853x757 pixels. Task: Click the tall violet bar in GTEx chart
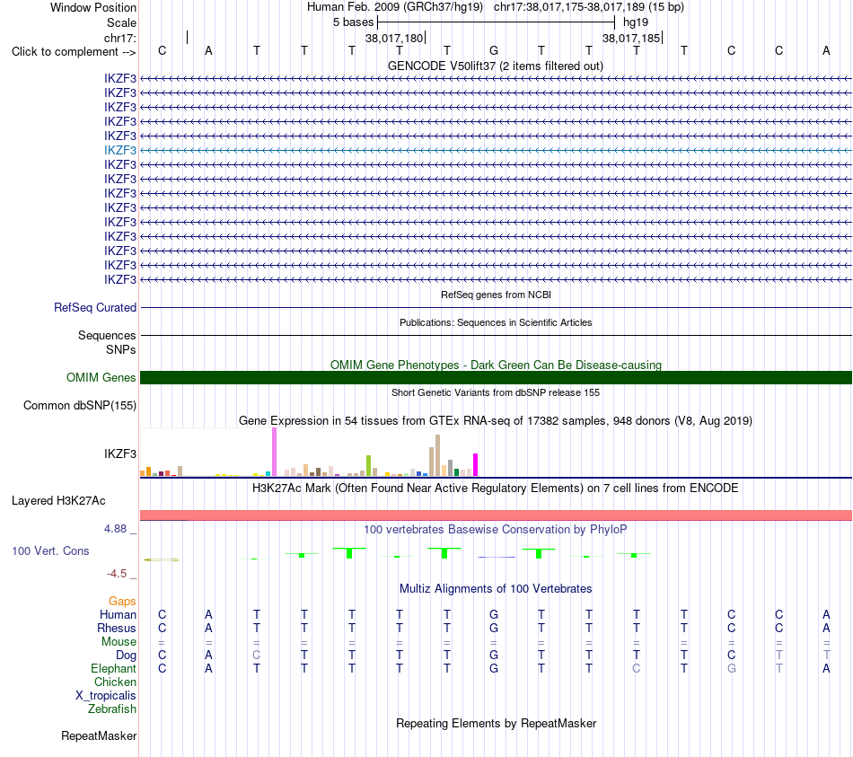[274, 452]
